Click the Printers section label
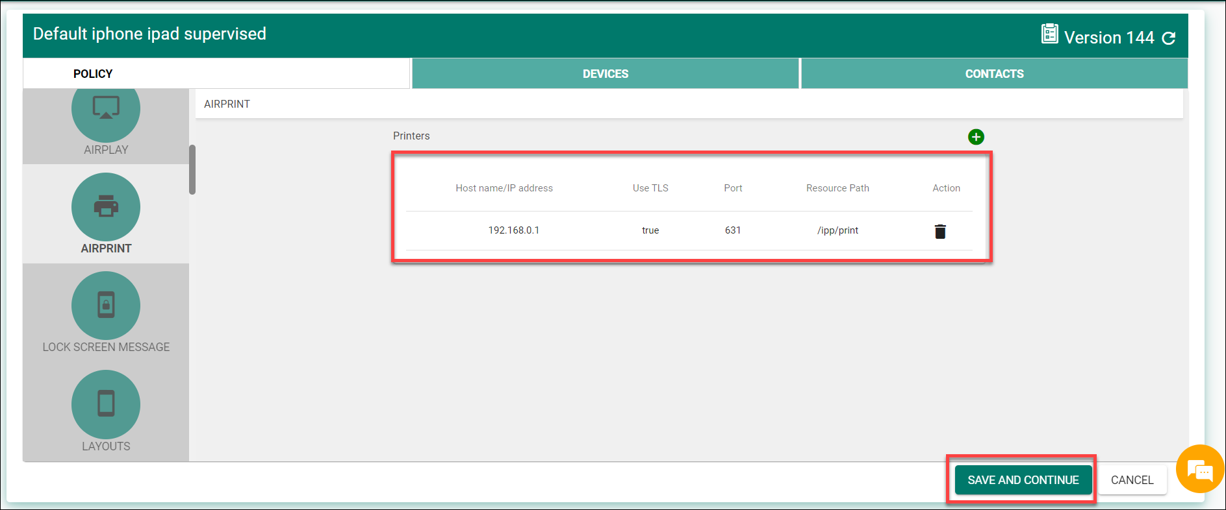This screenshot has height=510, width=1226. pos(411,136)
